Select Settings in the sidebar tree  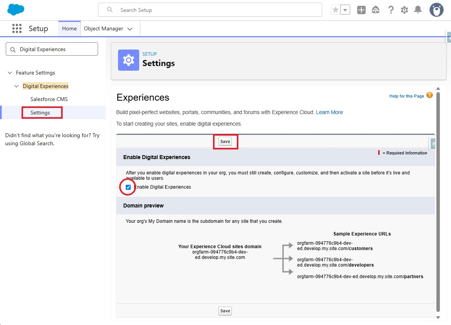point(40,113)
